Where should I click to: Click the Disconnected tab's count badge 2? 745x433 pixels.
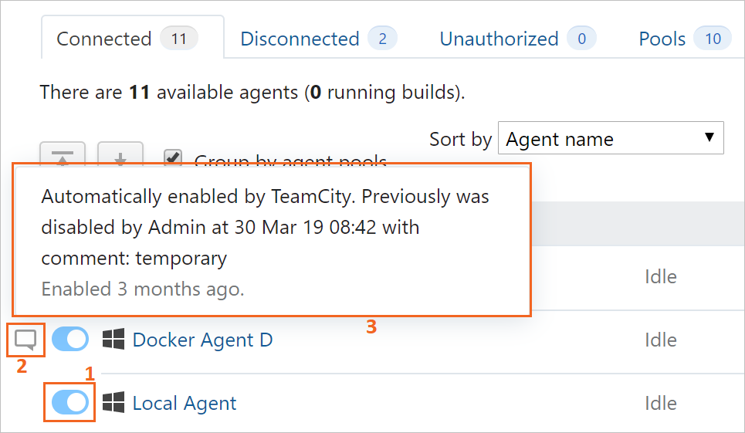point(382,39)
